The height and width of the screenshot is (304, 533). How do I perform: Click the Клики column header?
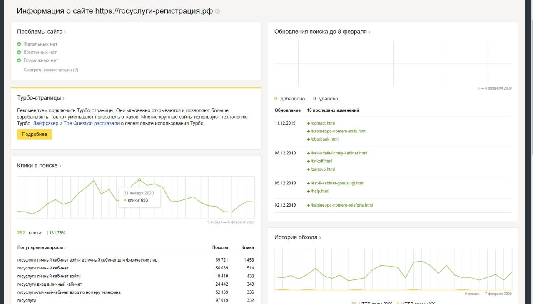(247, 247)
